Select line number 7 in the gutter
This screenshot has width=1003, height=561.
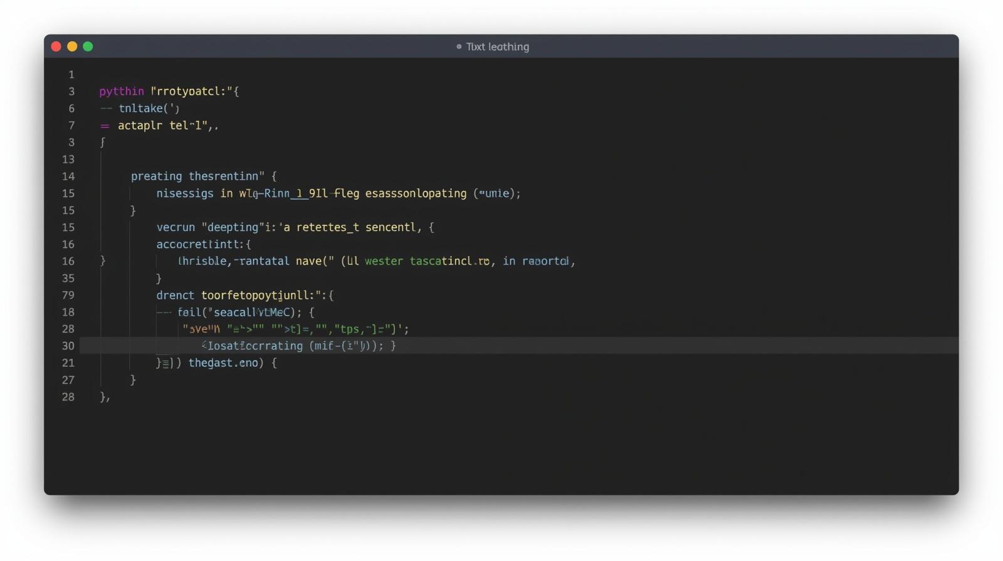(x=71, y=125)
